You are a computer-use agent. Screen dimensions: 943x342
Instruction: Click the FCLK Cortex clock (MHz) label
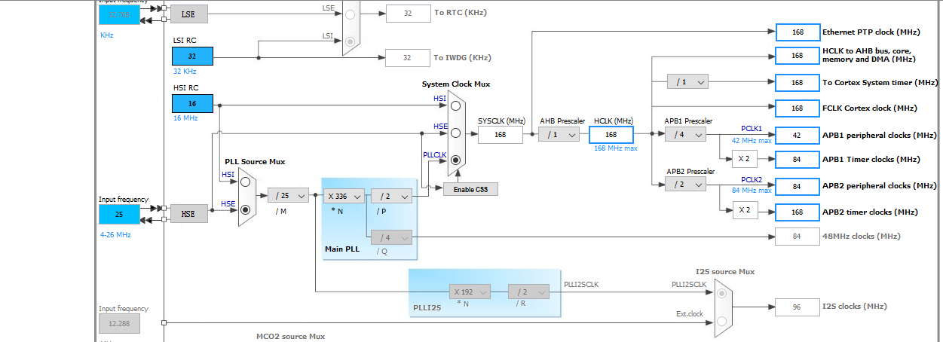point(870,108)
